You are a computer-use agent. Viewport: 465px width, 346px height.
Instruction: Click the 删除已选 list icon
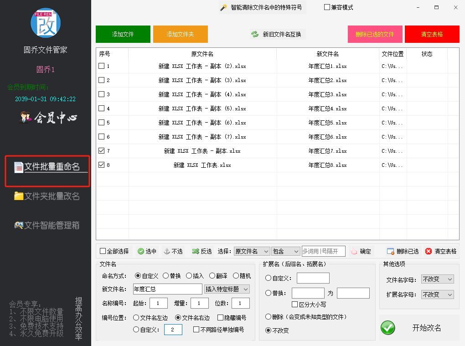pos(390,252)
